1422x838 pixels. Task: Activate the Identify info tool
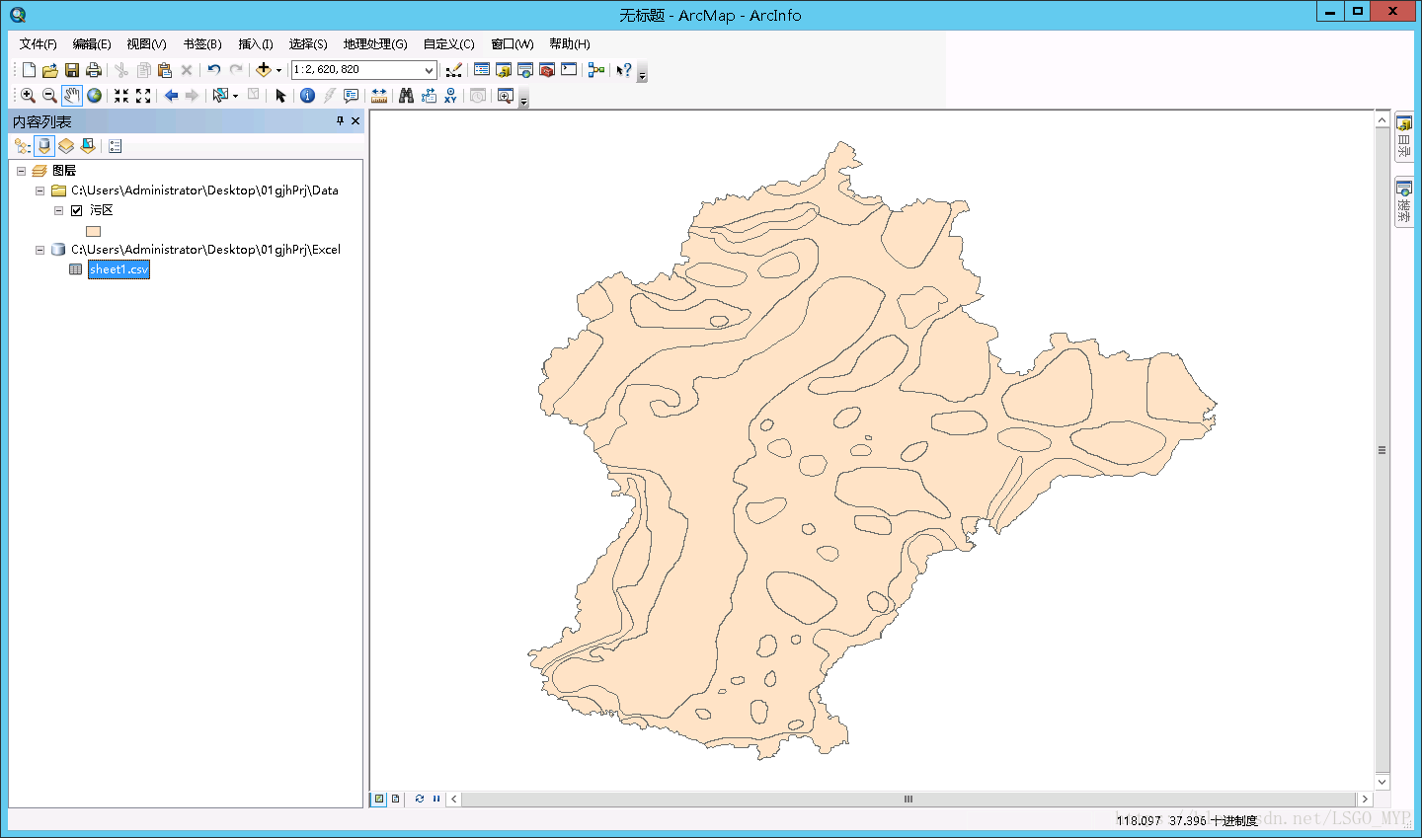pos(307,96)
